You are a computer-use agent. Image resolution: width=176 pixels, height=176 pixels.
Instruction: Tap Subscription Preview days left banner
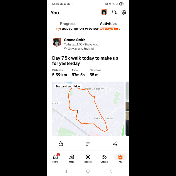88,29
